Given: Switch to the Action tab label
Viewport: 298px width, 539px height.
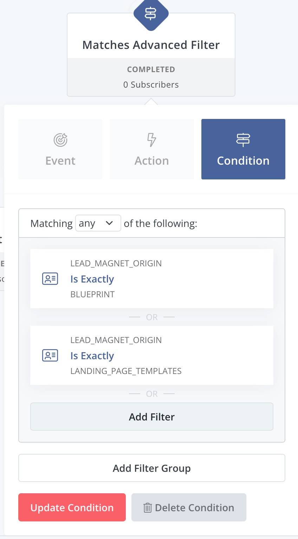Looking at the screenshot, I should 152,161.
